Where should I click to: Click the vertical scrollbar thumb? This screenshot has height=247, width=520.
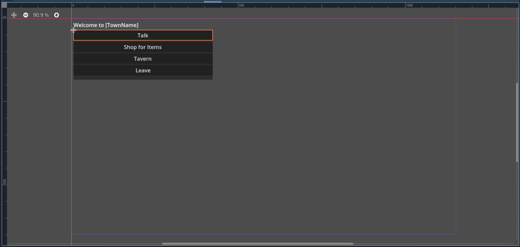(517, 122)
